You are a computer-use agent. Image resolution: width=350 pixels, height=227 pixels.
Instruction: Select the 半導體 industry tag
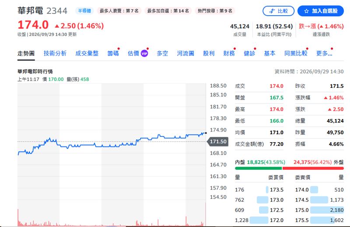[84, 10]
